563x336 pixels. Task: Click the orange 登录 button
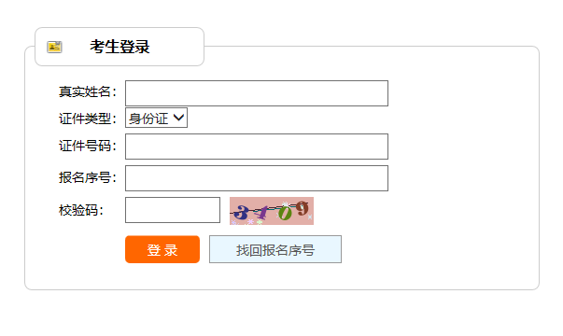coord(162,249)
